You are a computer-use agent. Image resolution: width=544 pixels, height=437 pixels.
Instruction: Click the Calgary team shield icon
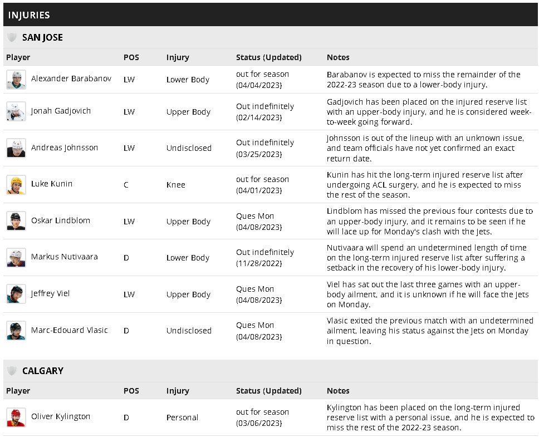coord(12,371)
